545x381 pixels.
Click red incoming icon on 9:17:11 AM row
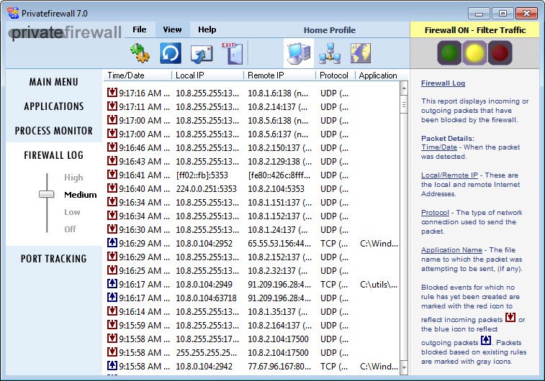click(112, 106)
